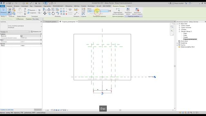Select the Move tool with four arrows
This screenshot has height=116, width=206.
45,13
